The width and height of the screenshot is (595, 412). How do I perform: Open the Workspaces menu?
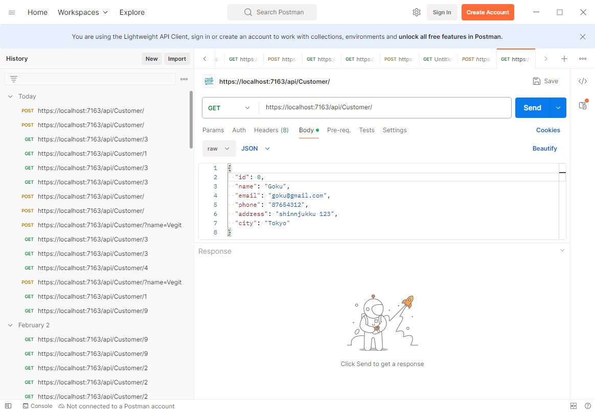click(x=83, y=12)
